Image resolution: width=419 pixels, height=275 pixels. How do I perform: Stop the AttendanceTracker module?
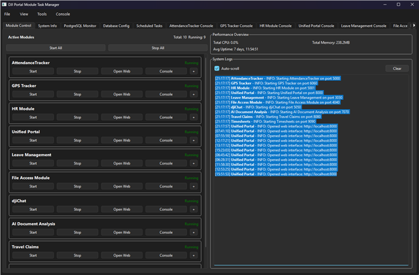pyautogui.click(x=77, y=71)
